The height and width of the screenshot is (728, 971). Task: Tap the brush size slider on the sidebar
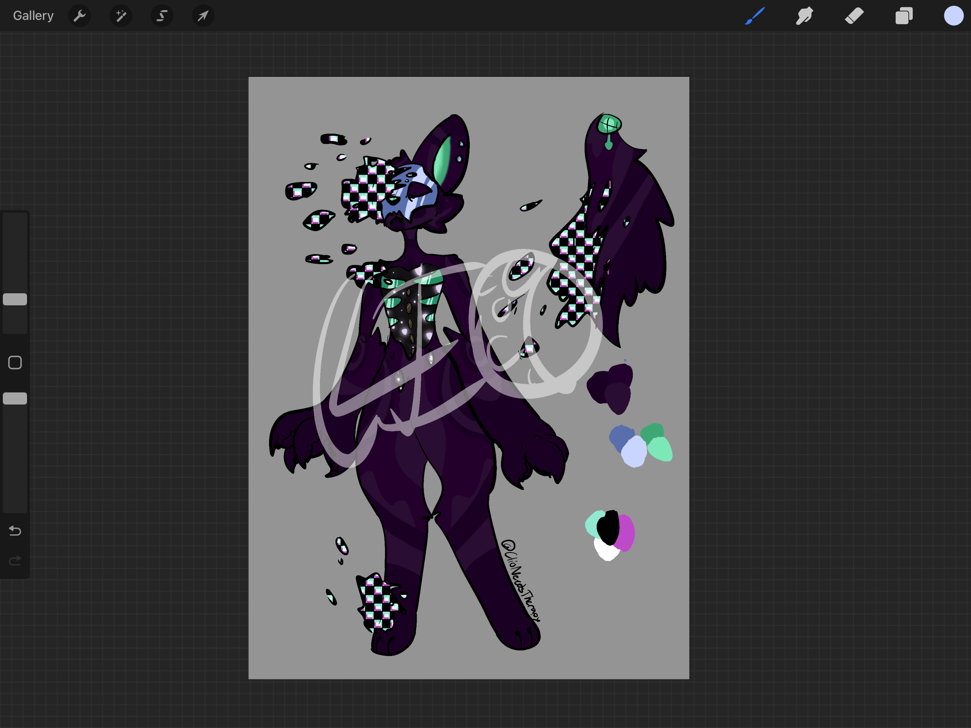tap(15, 299)
